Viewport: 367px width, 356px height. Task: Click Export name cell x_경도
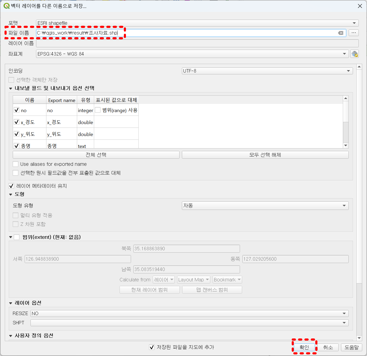(62, 122)
